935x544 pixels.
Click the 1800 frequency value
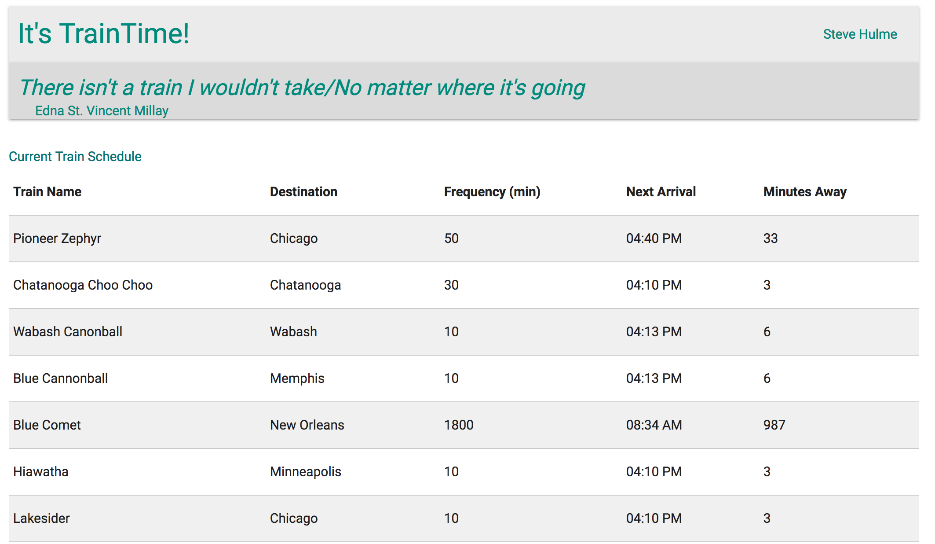[x=459, y=425]
